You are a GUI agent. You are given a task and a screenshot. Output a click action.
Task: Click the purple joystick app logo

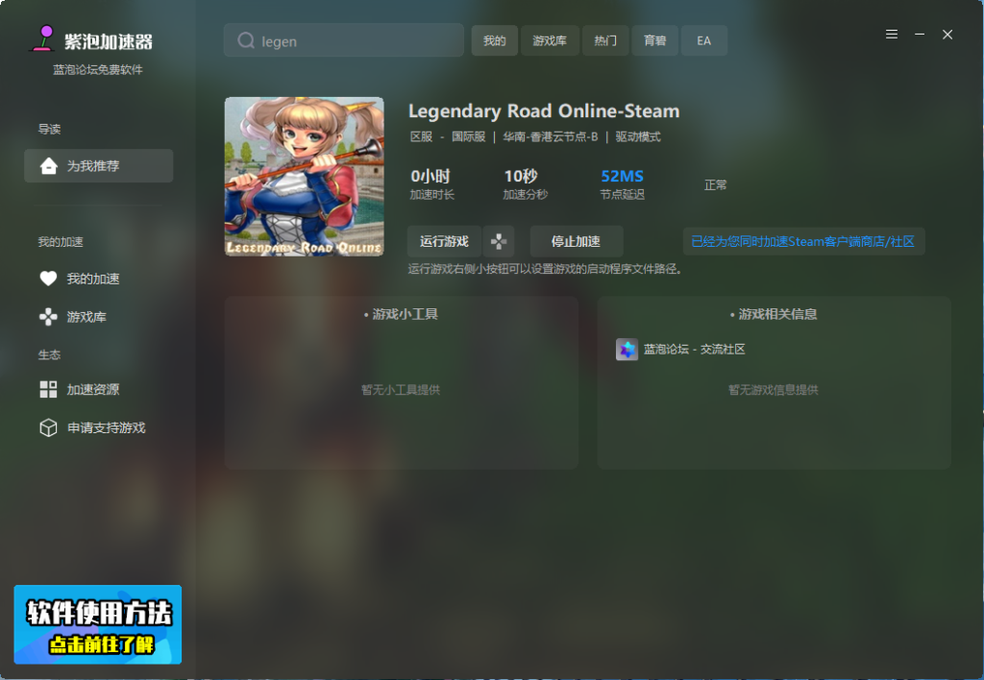[43, 38]
